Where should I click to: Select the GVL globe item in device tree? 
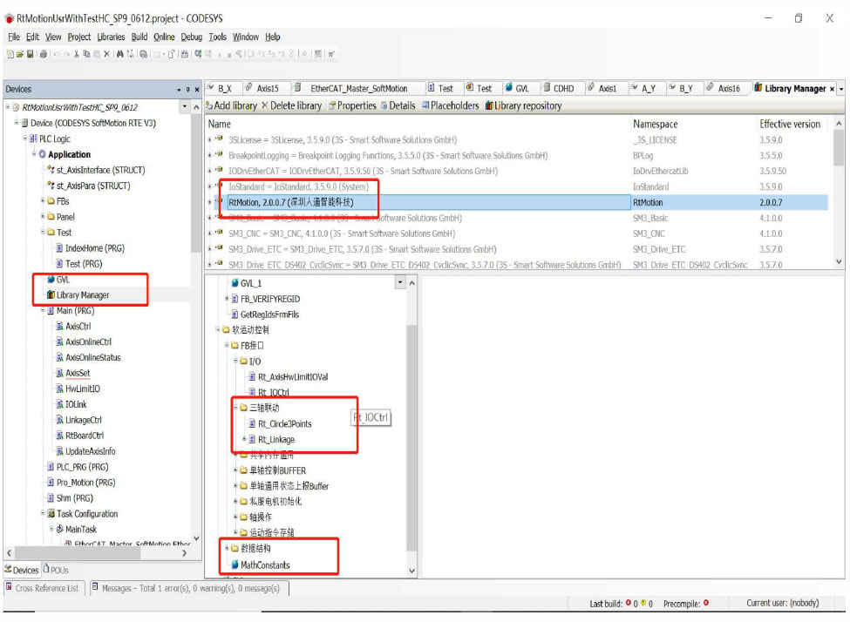[62, 280]
